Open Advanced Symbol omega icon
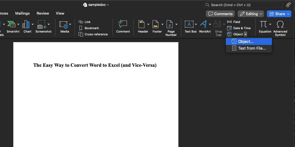Viewport: 295px width, 147px height. 280,24
